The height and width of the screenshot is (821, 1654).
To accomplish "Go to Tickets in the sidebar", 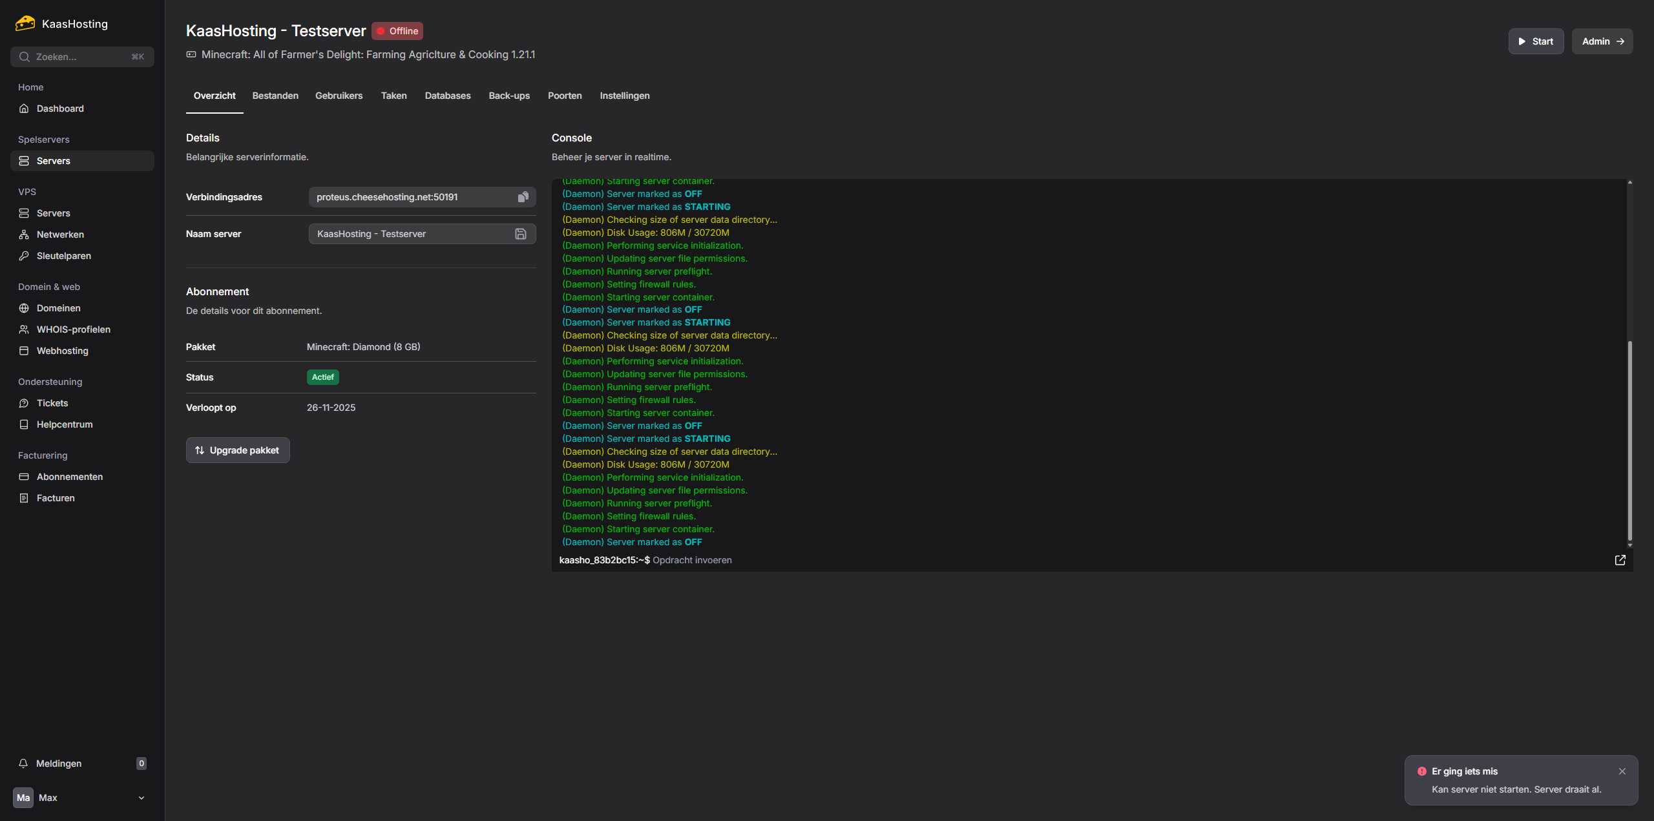I will (x=52, y=403).
